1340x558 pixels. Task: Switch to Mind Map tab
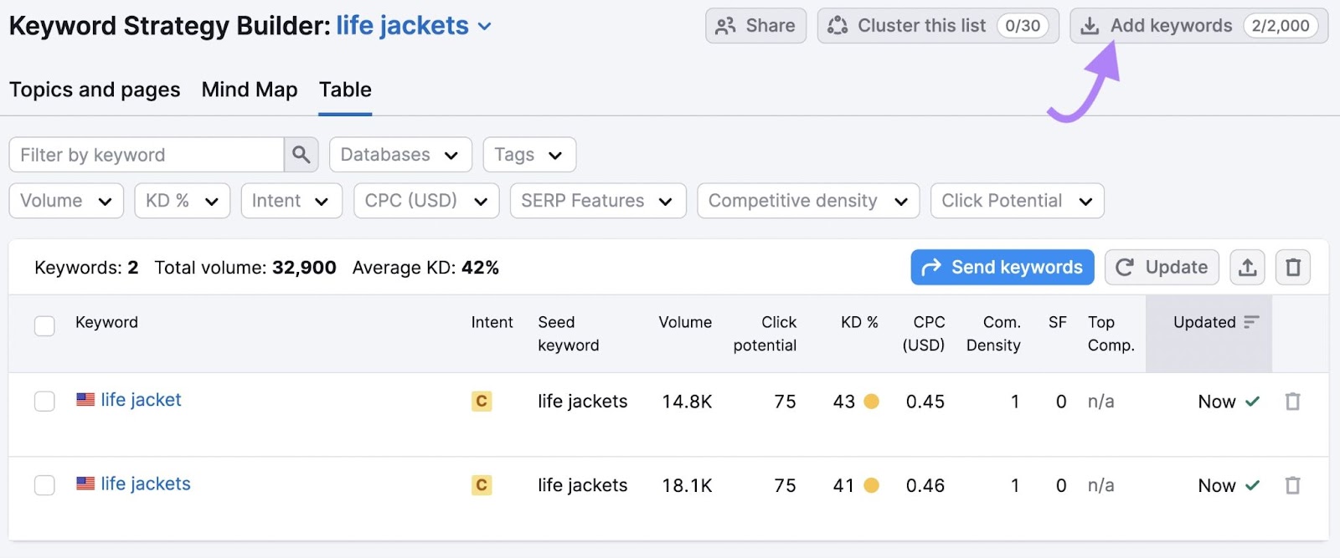coord(250,90)
